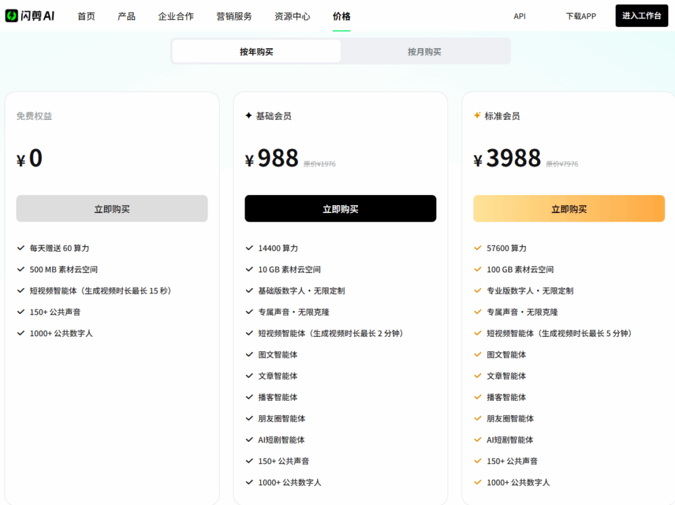Click the 基础会员 plan title
This screenshot has width=675, height=505.
click(274, 116)
